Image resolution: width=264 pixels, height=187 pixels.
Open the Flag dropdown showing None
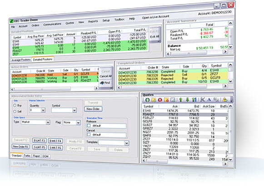point(78,122)
